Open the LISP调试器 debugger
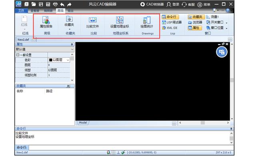Image resolution: width=256 pixels, height=156 pixels. [172, 22]
